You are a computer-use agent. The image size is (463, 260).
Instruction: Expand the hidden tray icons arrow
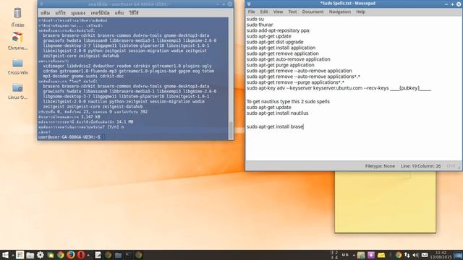(x=354, y=255)
